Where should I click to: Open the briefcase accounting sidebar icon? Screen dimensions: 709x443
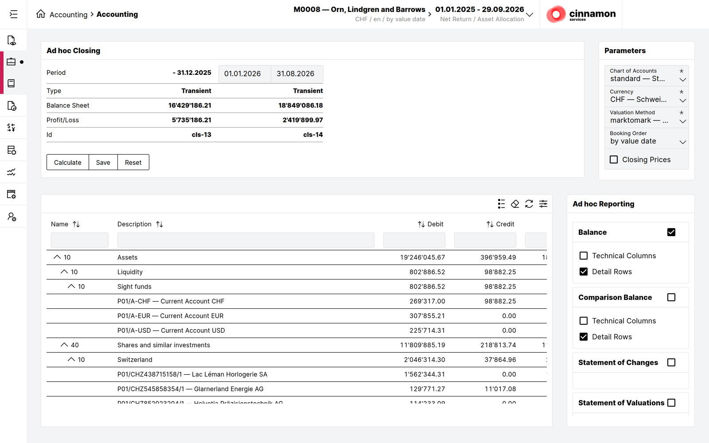coord(12,62)
